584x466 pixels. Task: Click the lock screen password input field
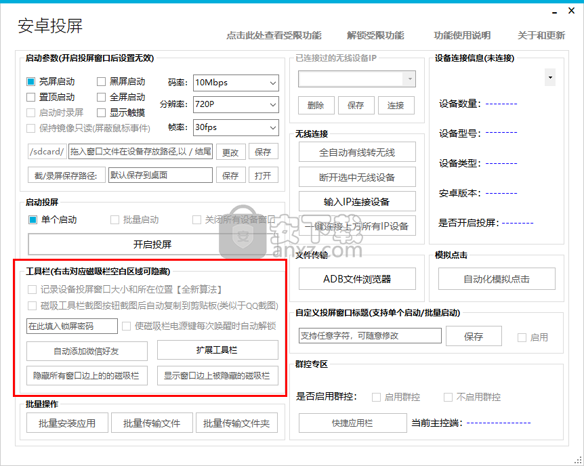point(72,326)
